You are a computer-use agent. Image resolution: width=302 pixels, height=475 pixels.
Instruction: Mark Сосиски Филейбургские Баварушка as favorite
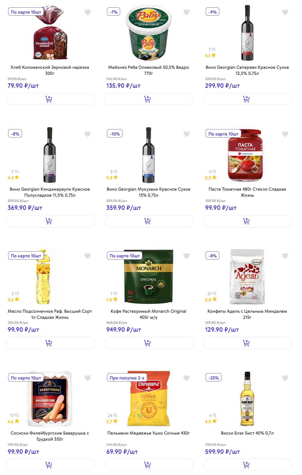point(88,378)
